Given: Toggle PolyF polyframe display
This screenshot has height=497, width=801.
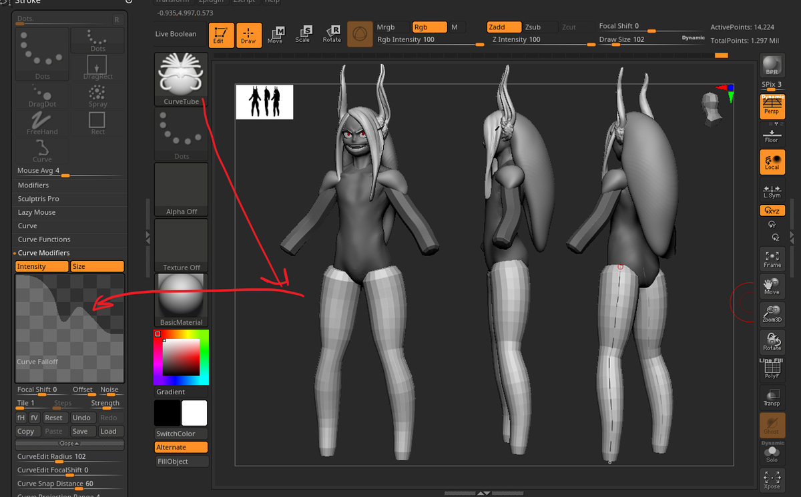Looking at the screenshot, I should (772, 369).
